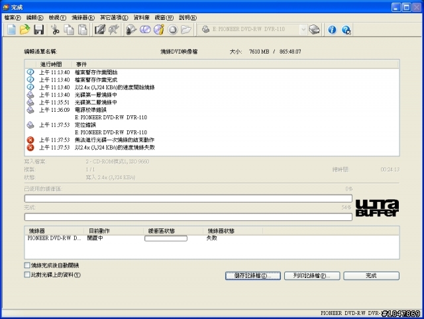Open the 視窗(W) menu
This screenshot has height=319, width=424.
(164, 18)
